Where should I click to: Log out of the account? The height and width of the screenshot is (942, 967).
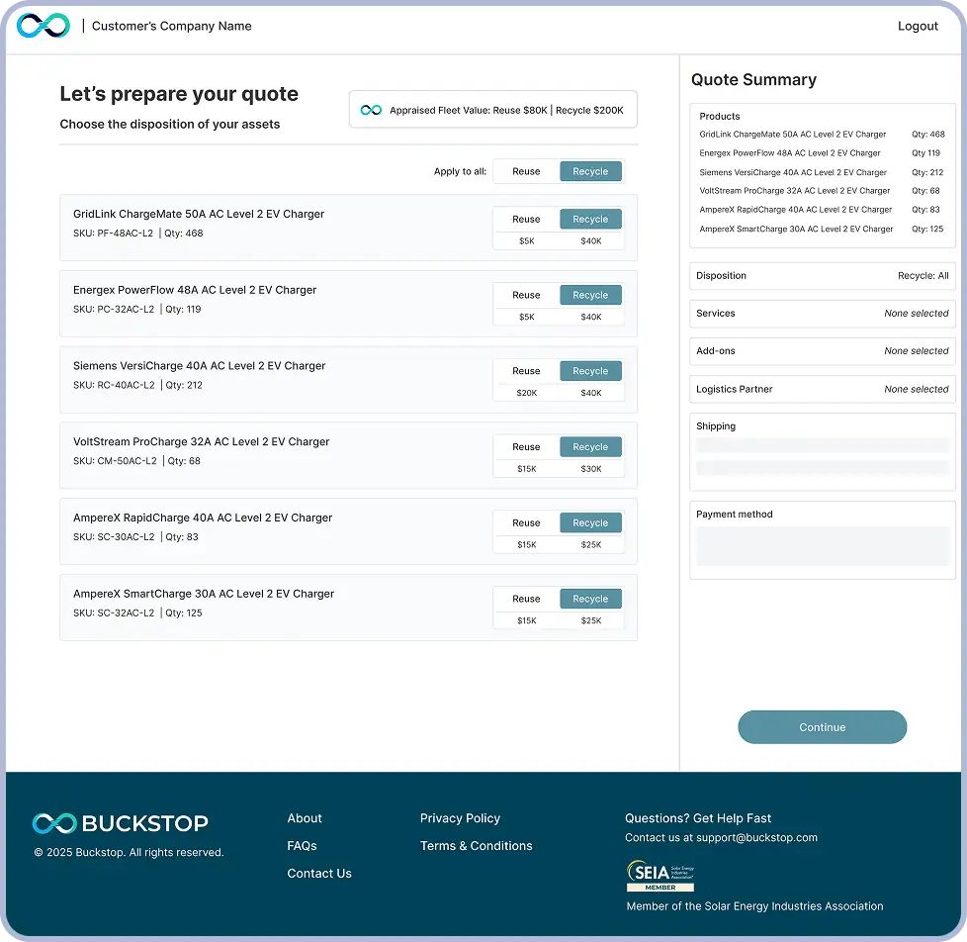918,26
